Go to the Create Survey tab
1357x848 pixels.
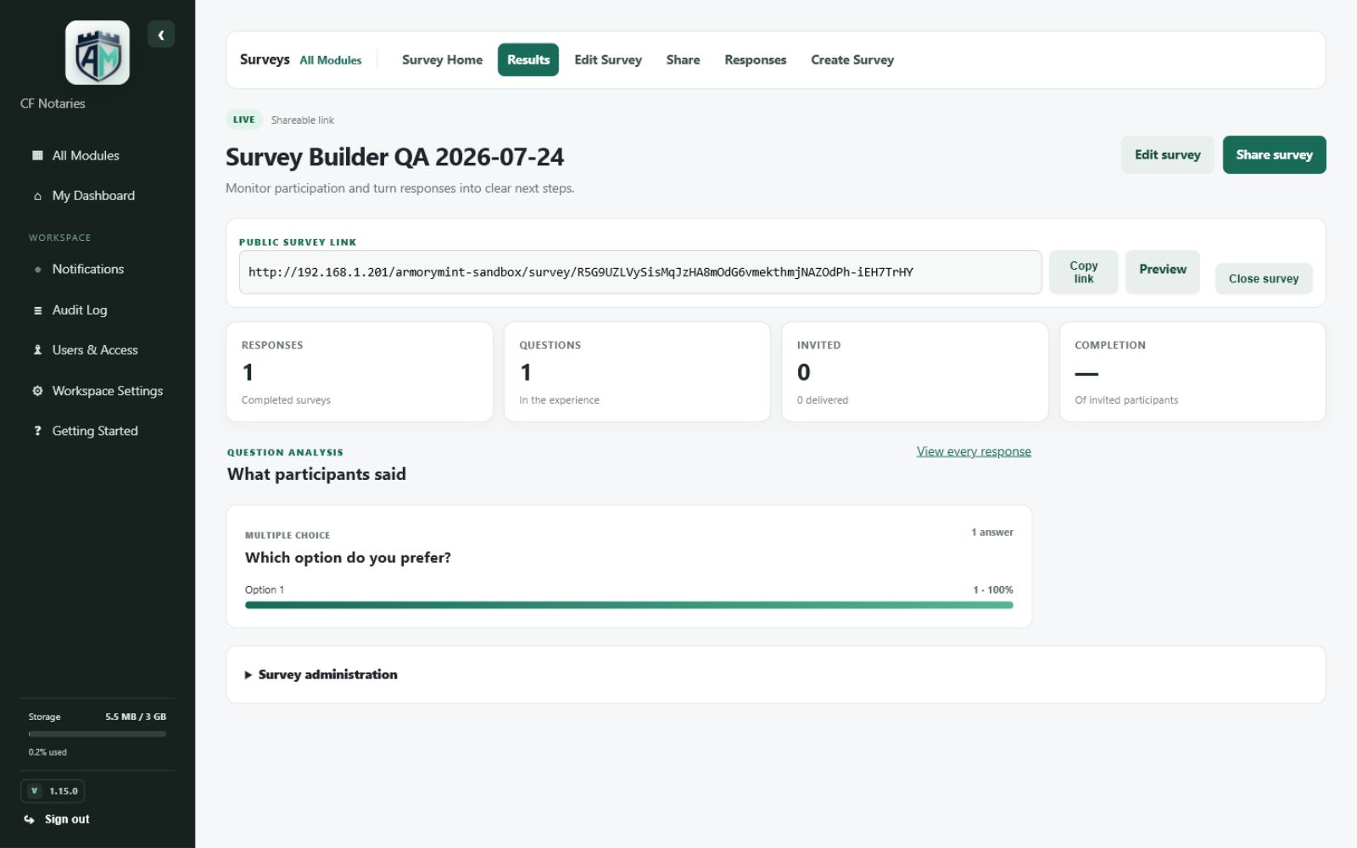852,60
